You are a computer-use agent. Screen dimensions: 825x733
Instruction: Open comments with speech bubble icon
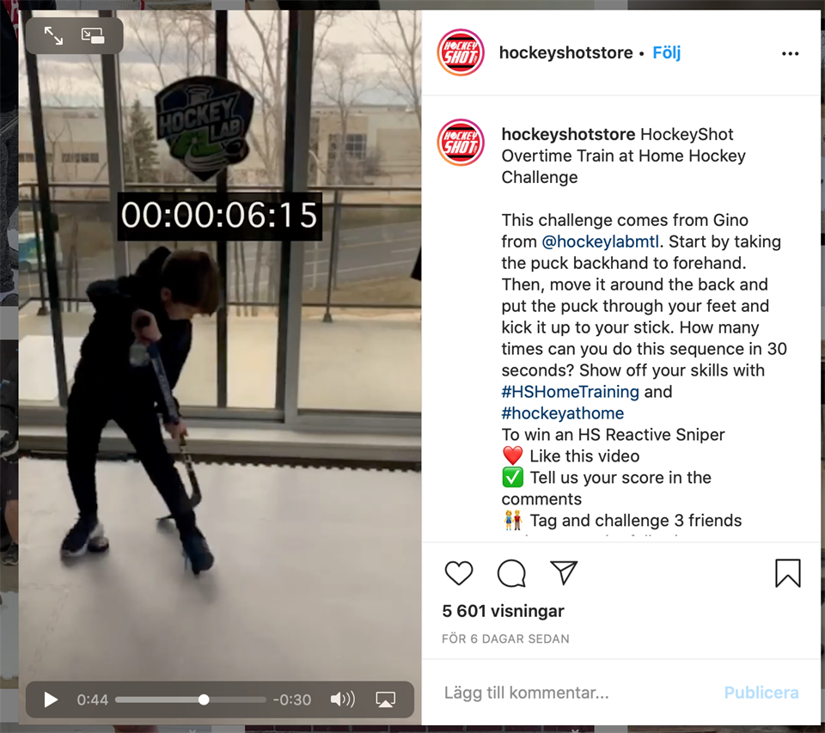click(x=511, y=573)
